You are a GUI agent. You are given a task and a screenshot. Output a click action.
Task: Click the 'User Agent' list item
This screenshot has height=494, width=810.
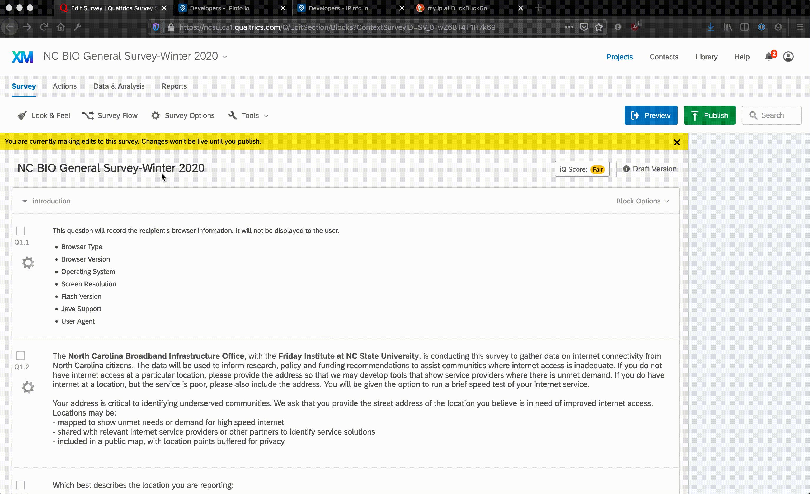[78, 321]
